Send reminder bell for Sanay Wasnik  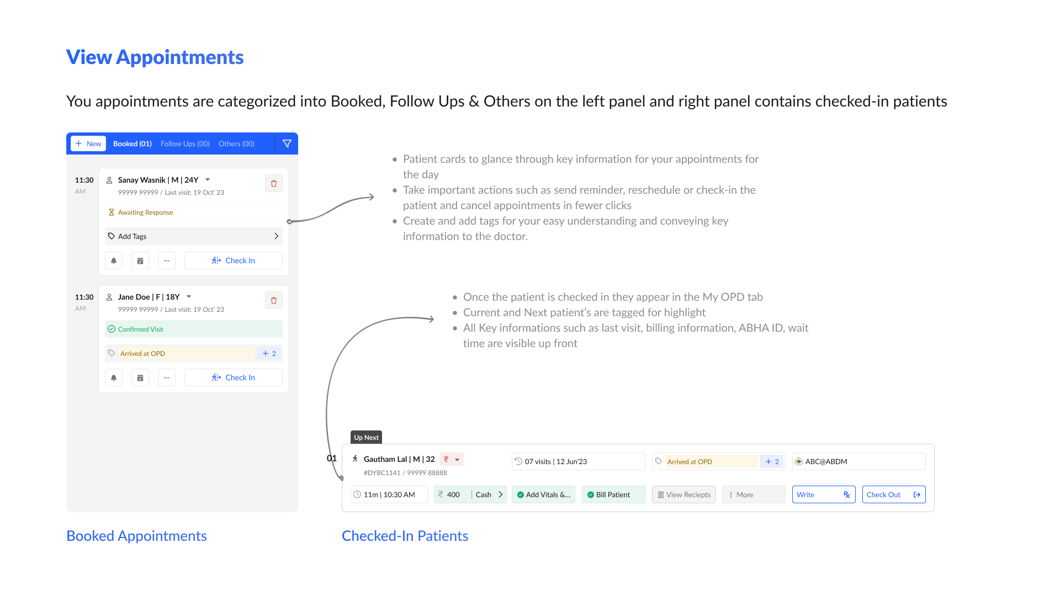(114, 260)
